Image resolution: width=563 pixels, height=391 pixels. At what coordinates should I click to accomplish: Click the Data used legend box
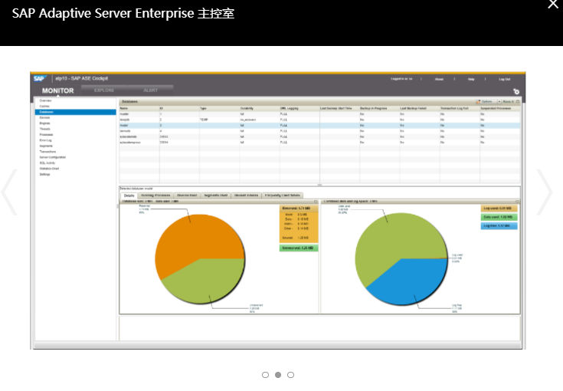tap(499, 217)
